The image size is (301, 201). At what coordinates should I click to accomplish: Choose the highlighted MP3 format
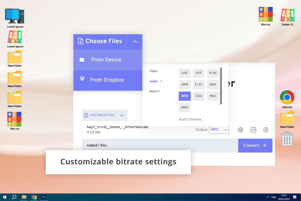(185, 96)
